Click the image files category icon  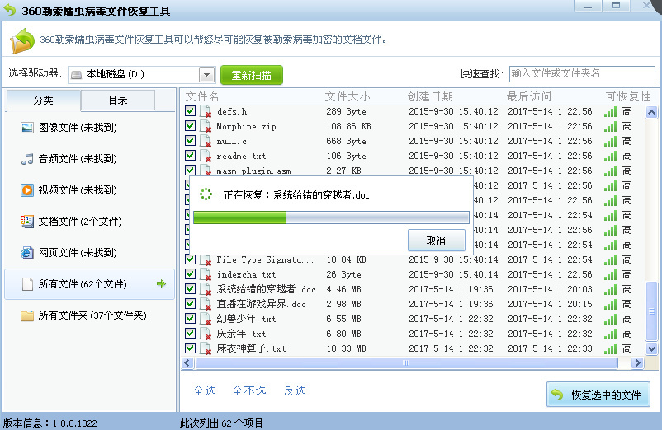(26, 128)
